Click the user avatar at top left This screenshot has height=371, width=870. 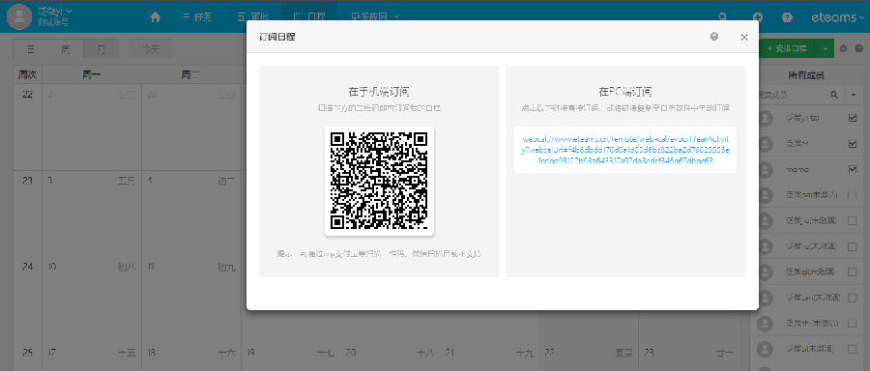pos(19,16)
